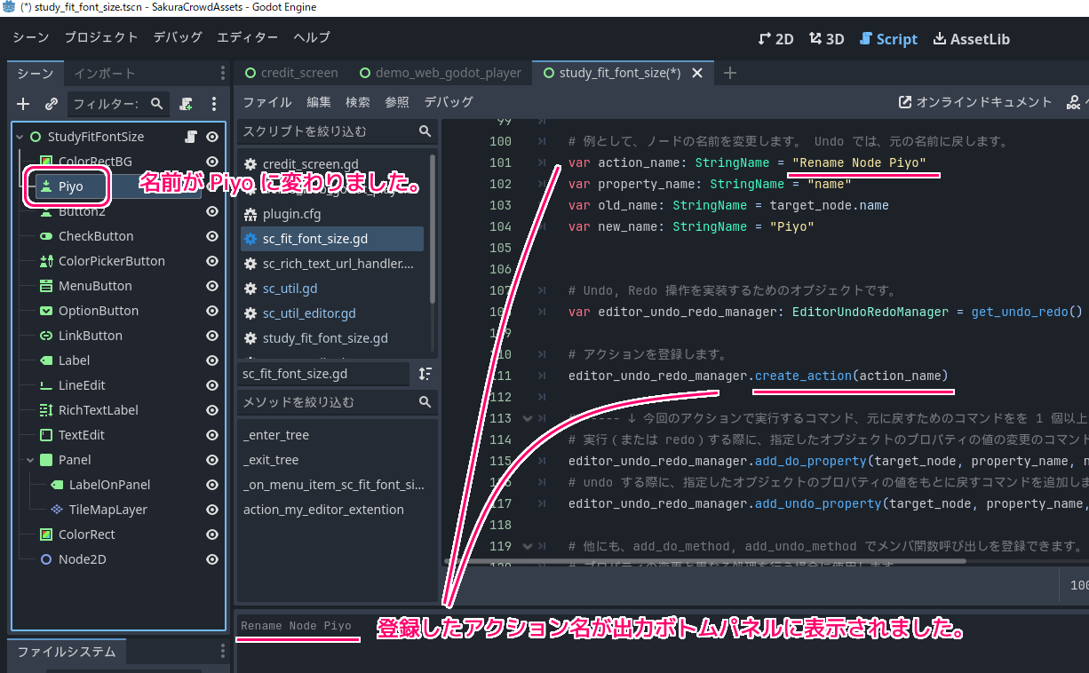Toggle the alphabetical method sort icon
The height and width of the screenshot is (673, 1089).
click(x=425, y=375)
